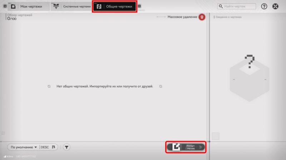
Task: Click the "Системные чертежи" tab emblem
Action: point(56,6)
